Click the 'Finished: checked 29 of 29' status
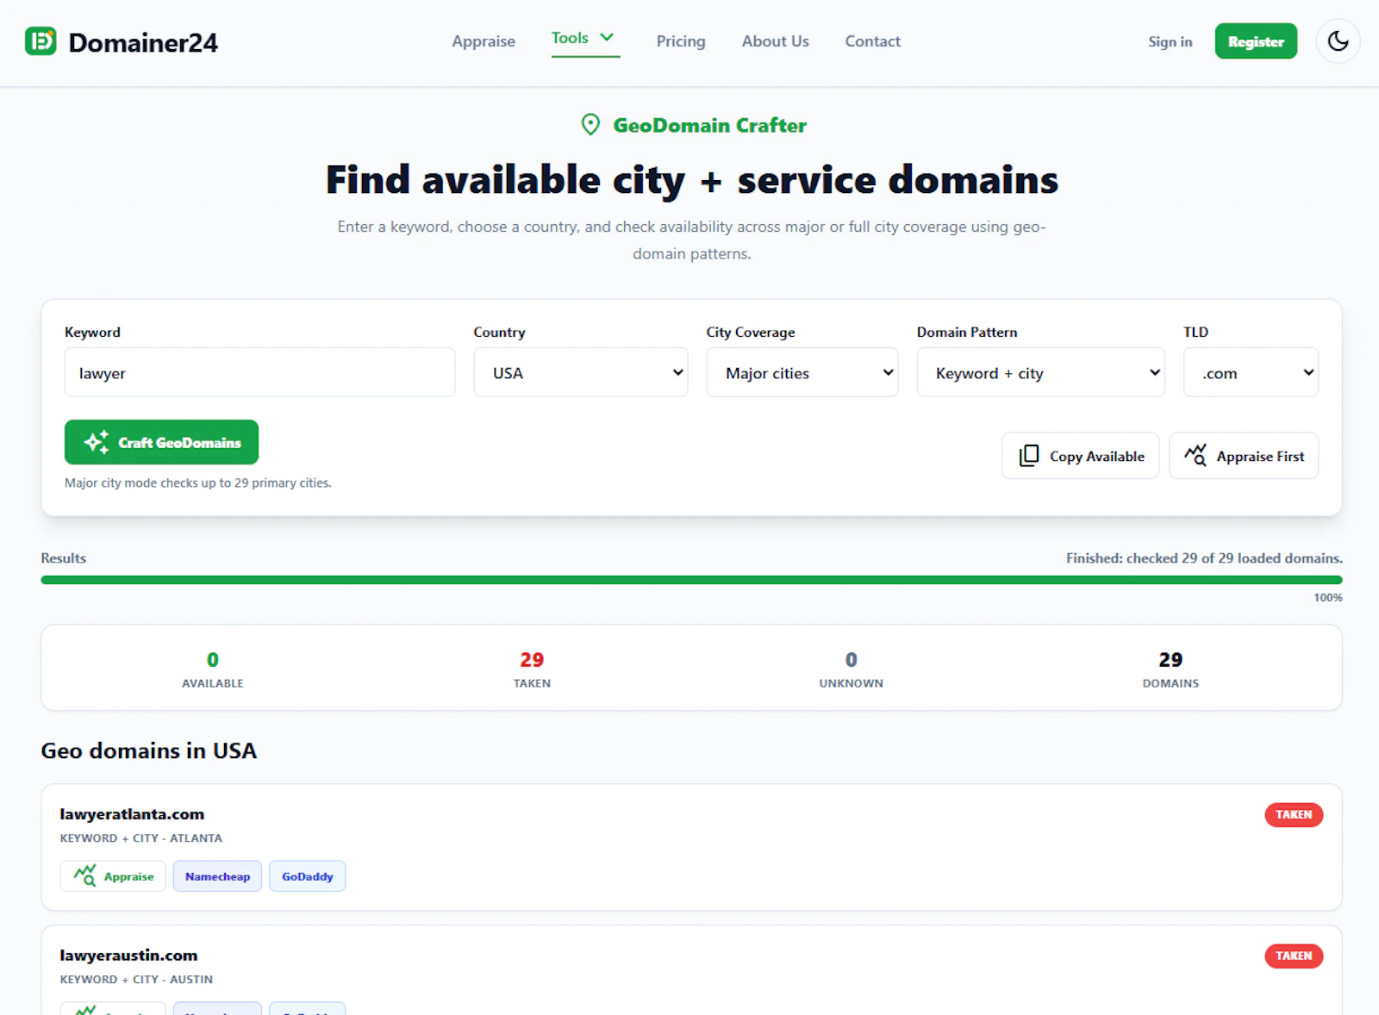Viewport: 1379px width, 1015px height. pyautogui.click(x=1204, y=558)
